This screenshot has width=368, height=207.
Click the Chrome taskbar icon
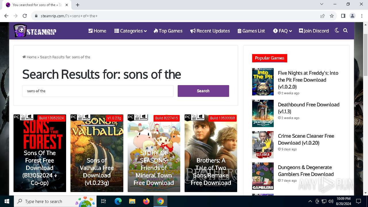[x=160, y=201]
